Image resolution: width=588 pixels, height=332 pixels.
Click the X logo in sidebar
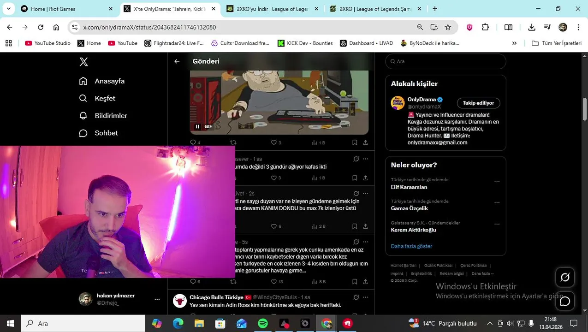(x=83, y=62)
